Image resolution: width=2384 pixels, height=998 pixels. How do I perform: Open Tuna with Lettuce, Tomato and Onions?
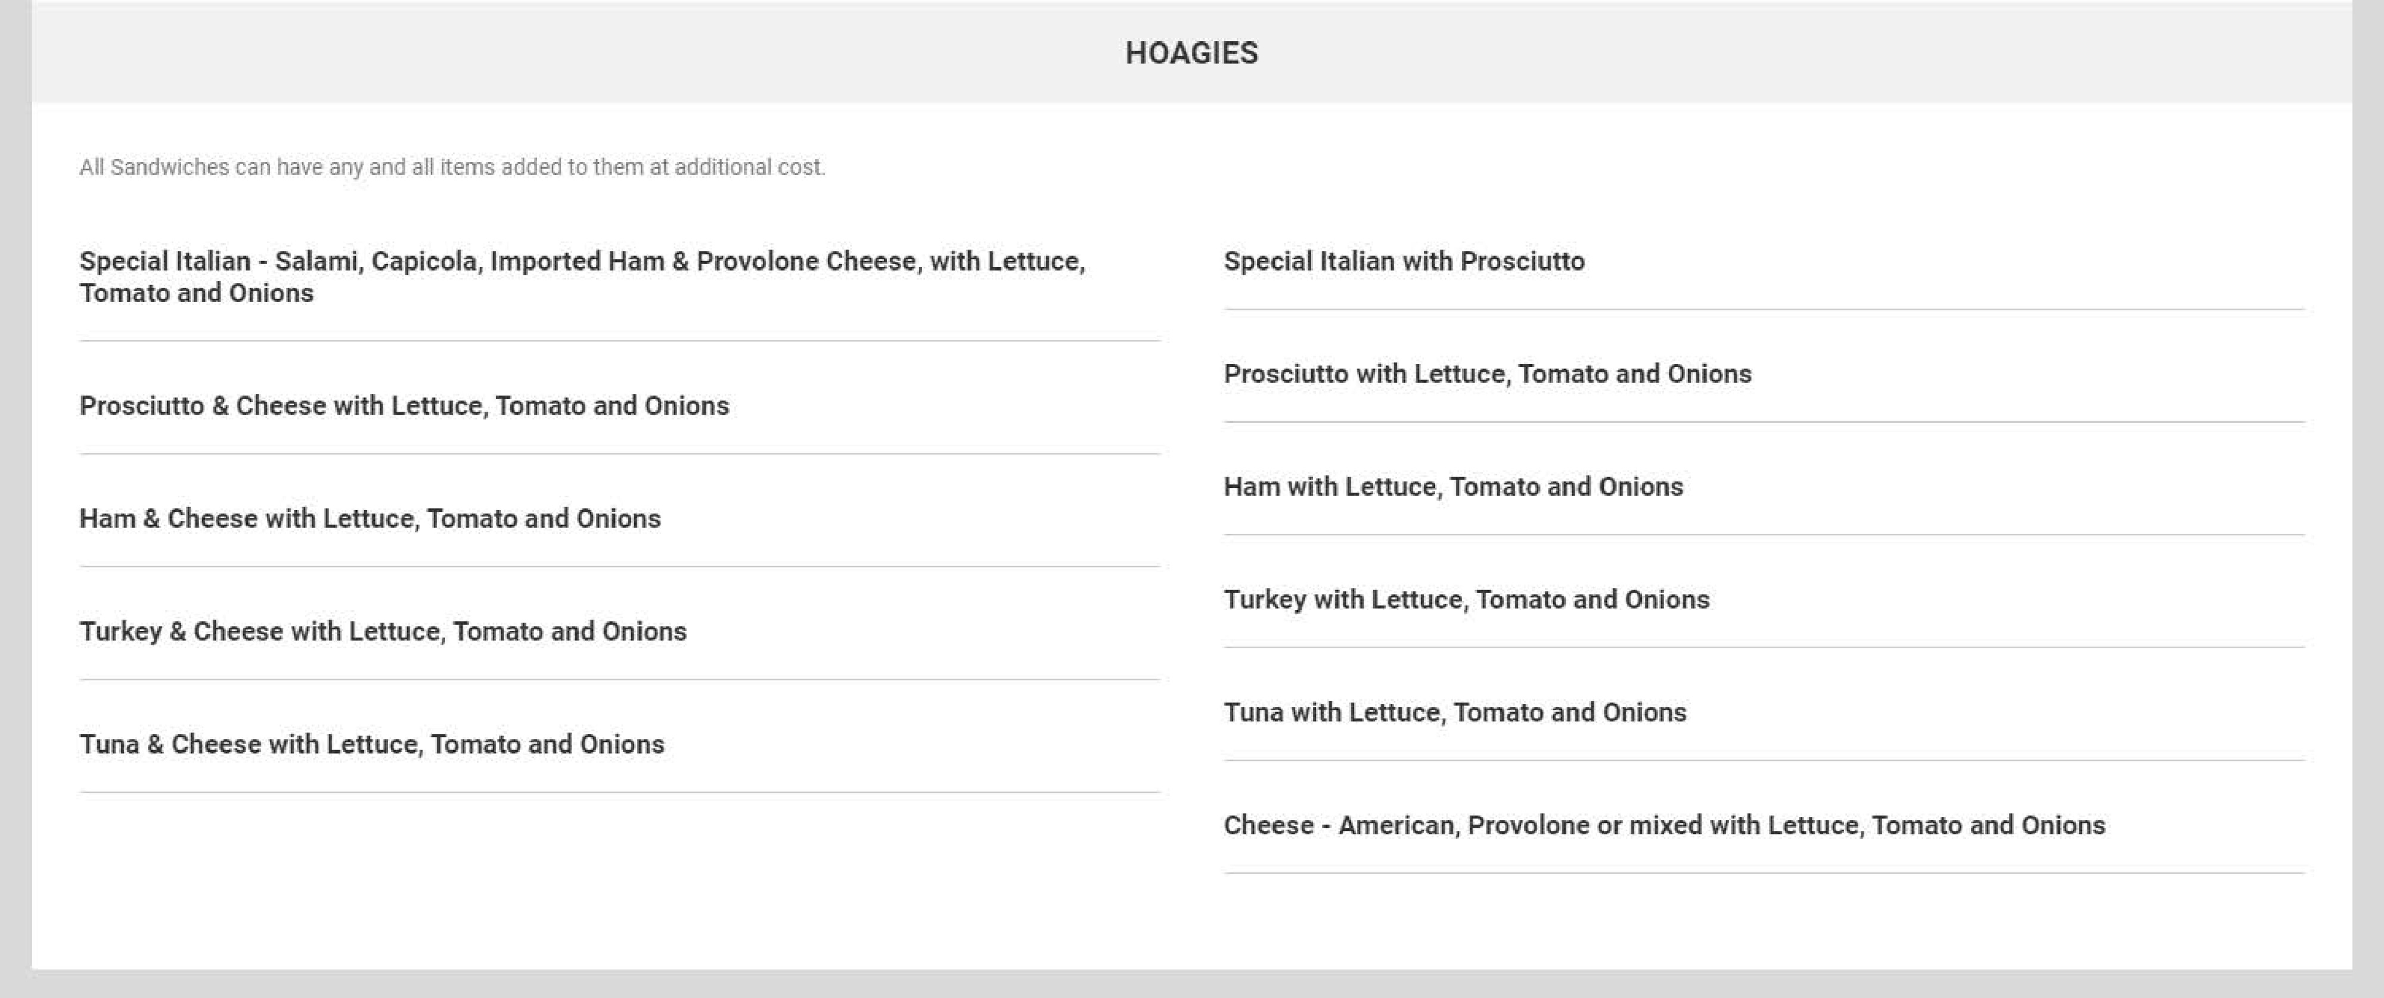(1455, 713)
